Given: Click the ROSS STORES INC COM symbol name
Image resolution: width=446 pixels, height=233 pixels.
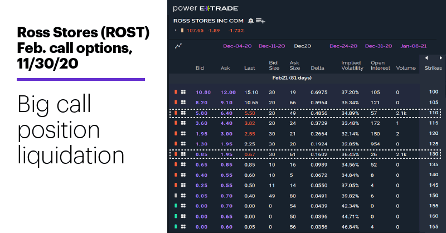Looking at the screenshot, I should pyautogui.click(x=209, y=21).
